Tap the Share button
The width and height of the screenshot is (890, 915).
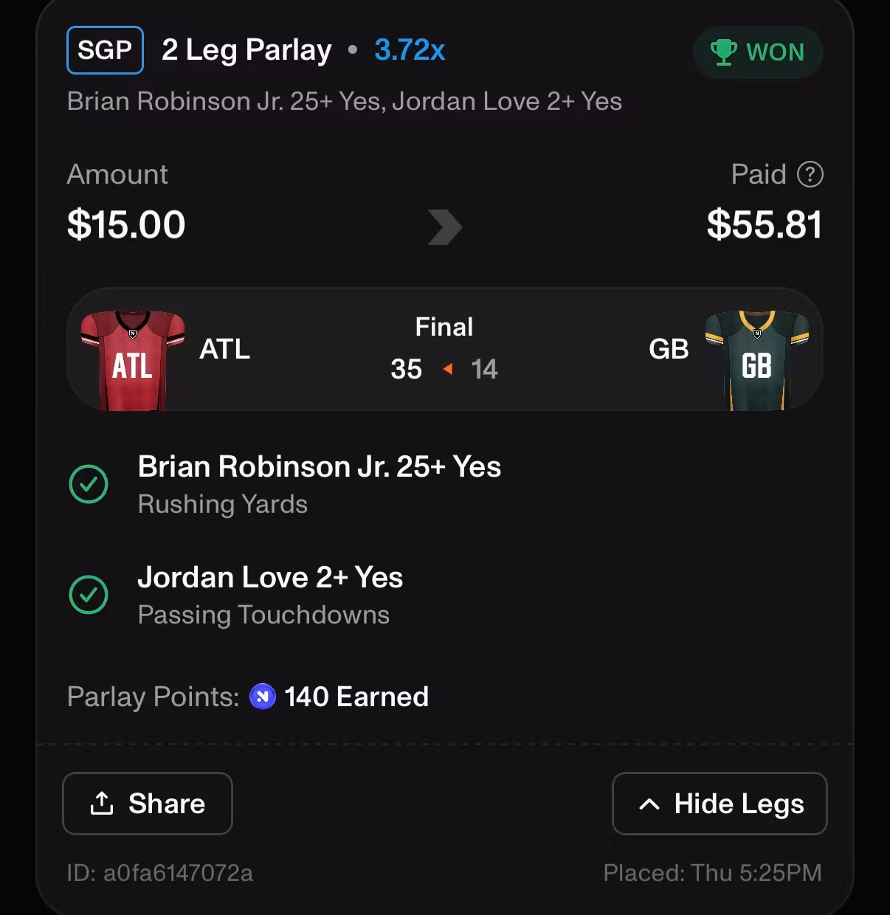coord(148,804)
